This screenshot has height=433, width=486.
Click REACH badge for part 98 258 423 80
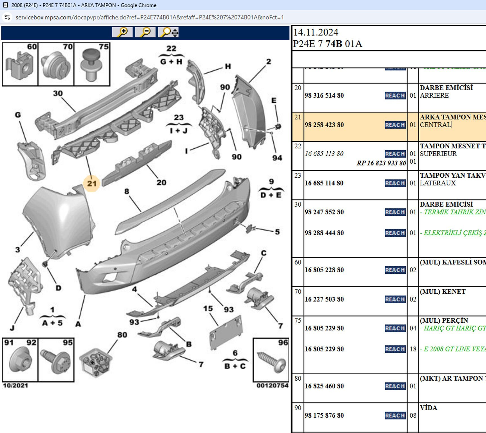395,125
